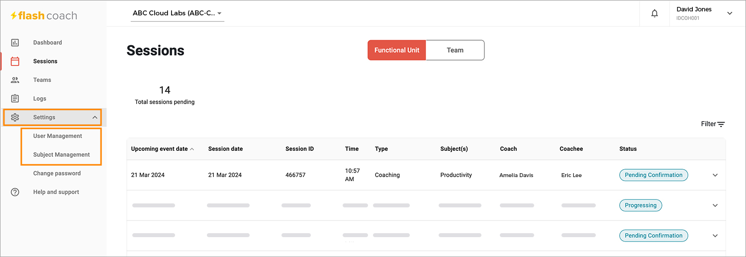Click the Help and support question icon
The image size is (746, 257).
(15, 192)
